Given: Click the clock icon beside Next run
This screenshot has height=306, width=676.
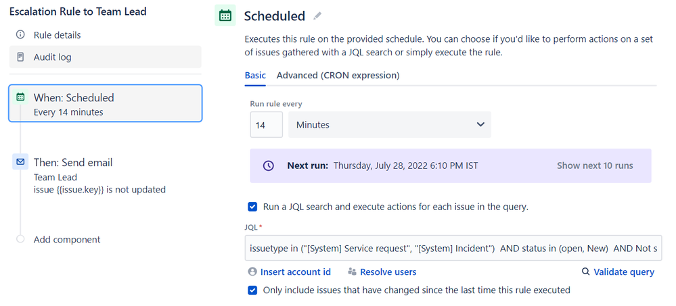Looking at the screenshot, I should (x=269, y=165).
